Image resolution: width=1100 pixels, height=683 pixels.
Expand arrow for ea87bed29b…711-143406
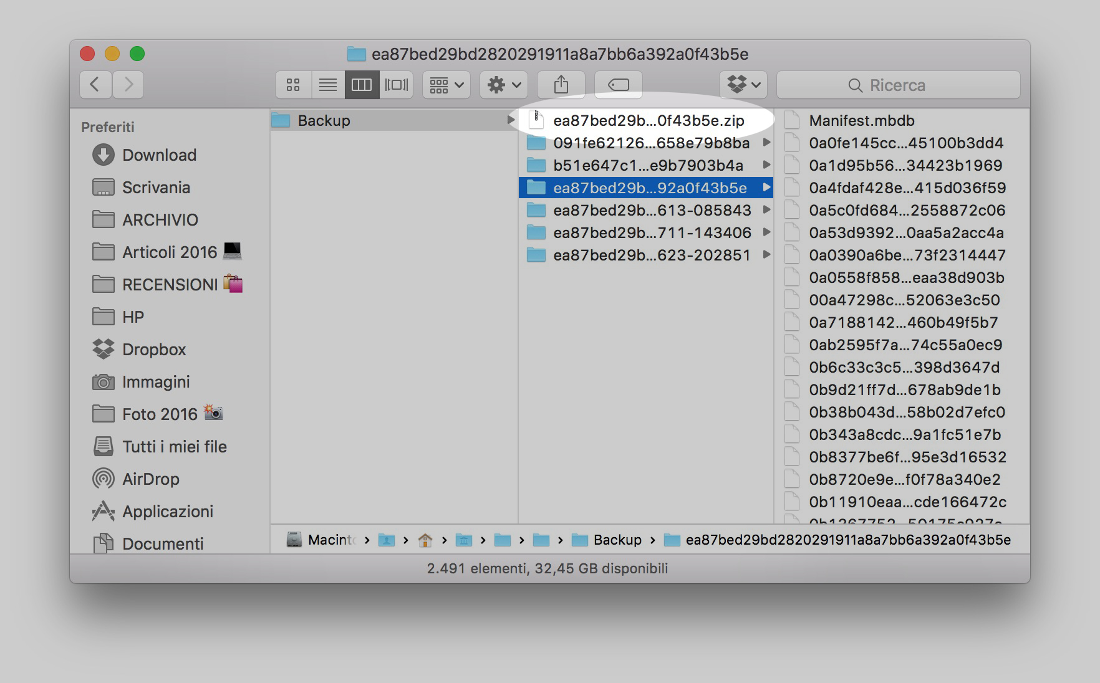point(766,232)
